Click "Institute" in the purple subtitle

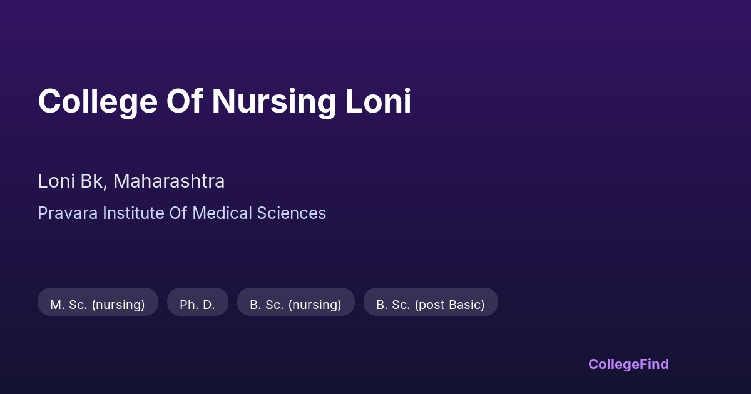[133, 213]
